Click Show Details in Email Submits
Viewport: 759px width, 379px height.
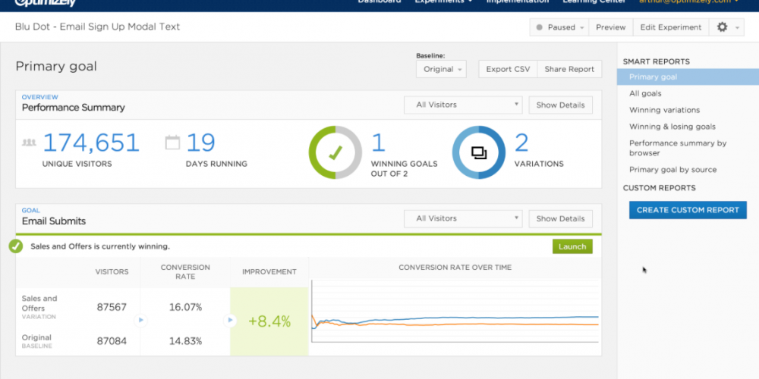coord(561,218)
